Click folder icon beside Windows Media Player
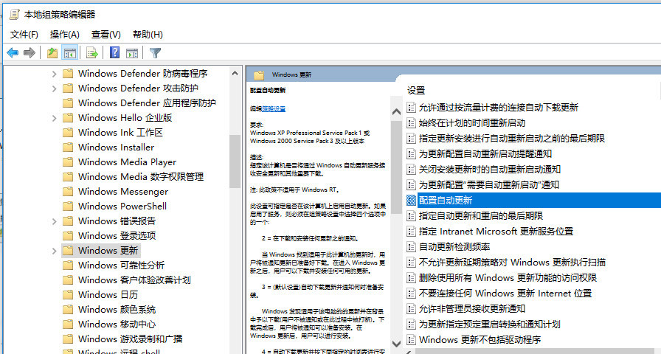The height and width of the screenshot is (354, 661). point(68,162)
